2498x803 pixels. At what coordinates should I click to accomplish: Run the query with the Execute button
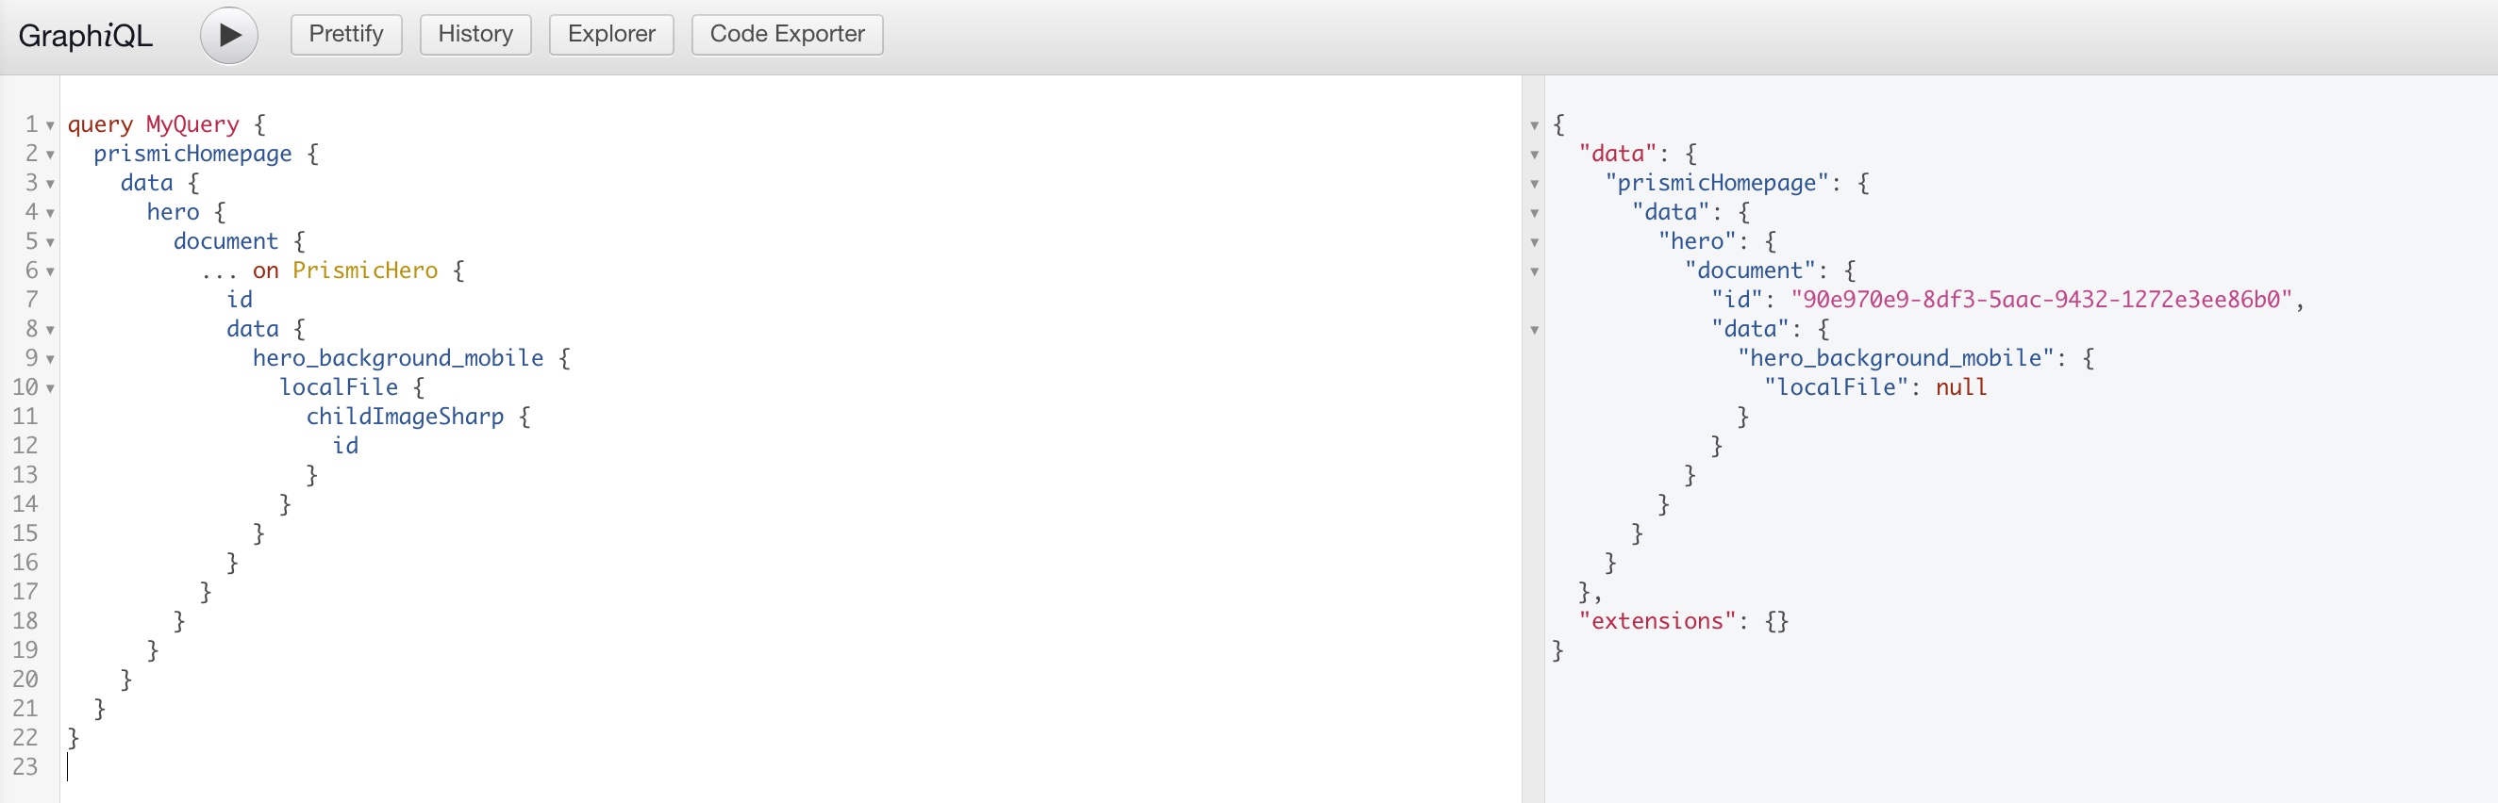[x=229, y=35]
